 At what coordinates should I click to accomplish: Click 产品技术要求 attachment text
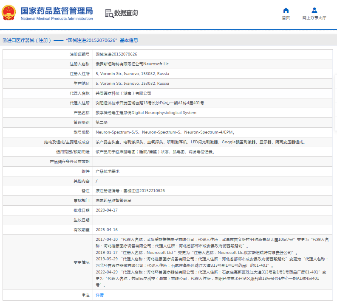click(108, 171)
